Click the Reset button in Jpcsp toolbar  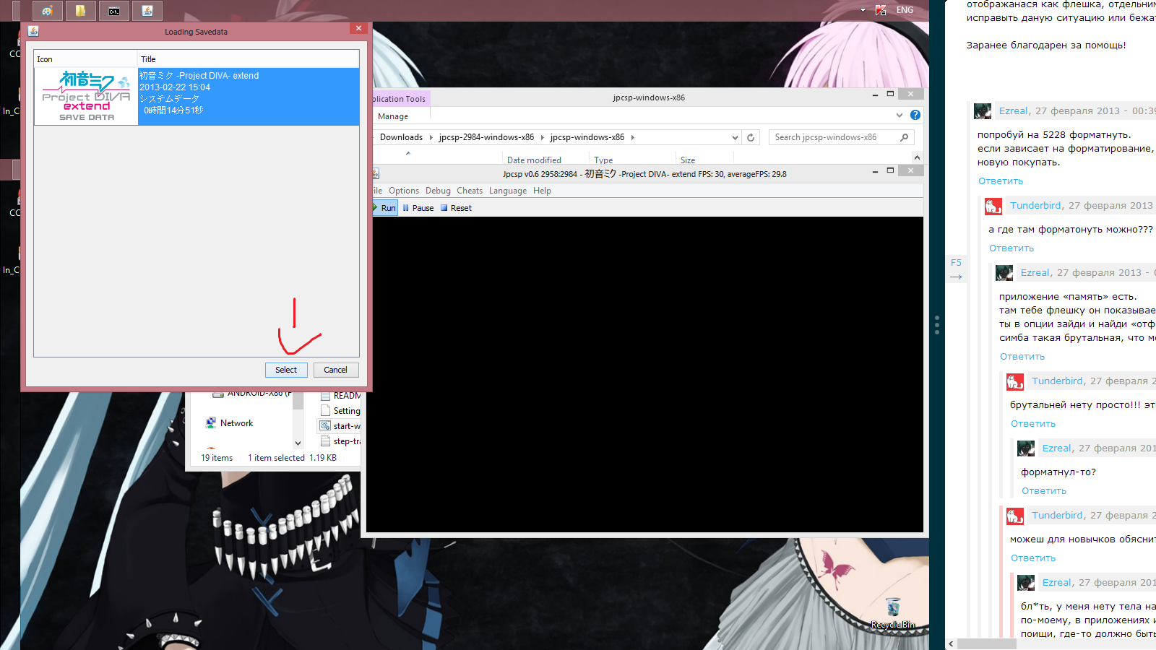click(x=456, y=208)
